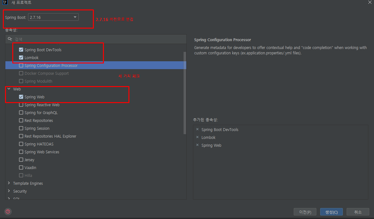Enable Spring Reactive Web checkbox
The width and height of the screenshot is (374, 219).
[x=21, y=105]
